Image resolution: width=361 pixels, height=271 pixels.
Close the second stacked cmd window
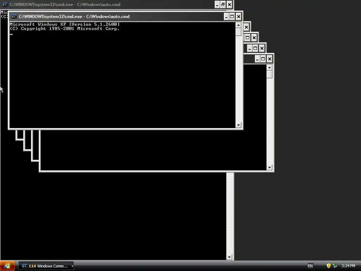click(246, 27)
